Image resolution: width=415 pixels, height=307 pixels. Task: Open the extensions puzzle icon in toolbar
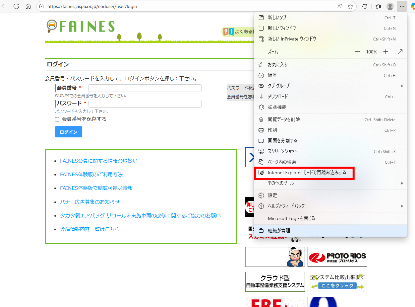coord(365,6)
